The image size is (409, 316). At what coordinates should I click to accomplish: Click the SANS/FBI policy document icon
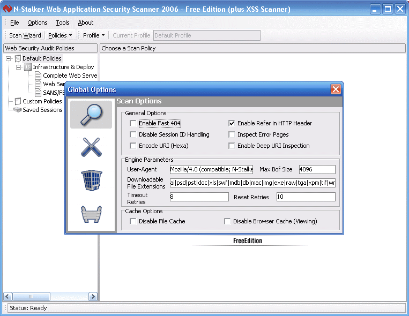(x=38, y=93)
